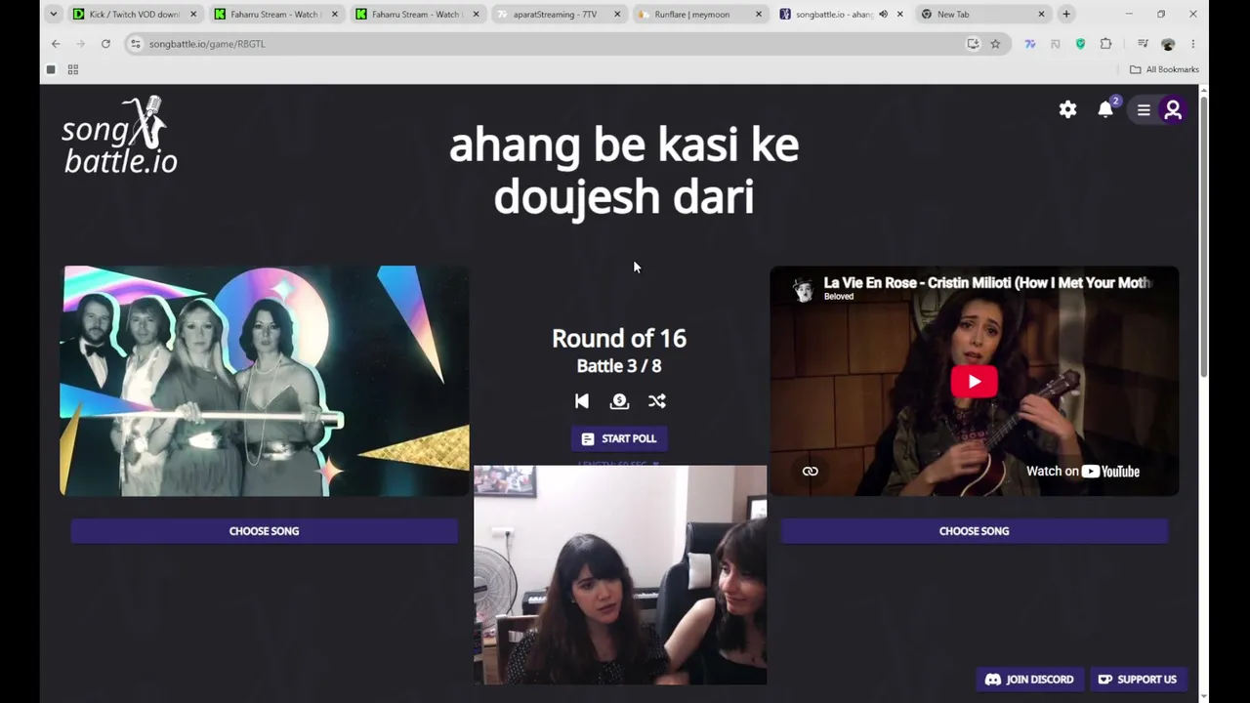
Task: Open the 7TV extension icon
Action: [x=1030, y=44]
